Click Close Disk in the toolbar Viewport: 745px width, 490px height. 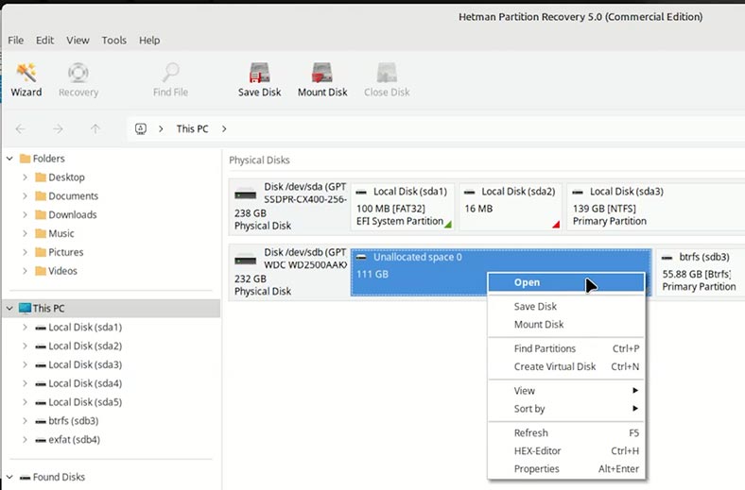(x=387, y=79)
